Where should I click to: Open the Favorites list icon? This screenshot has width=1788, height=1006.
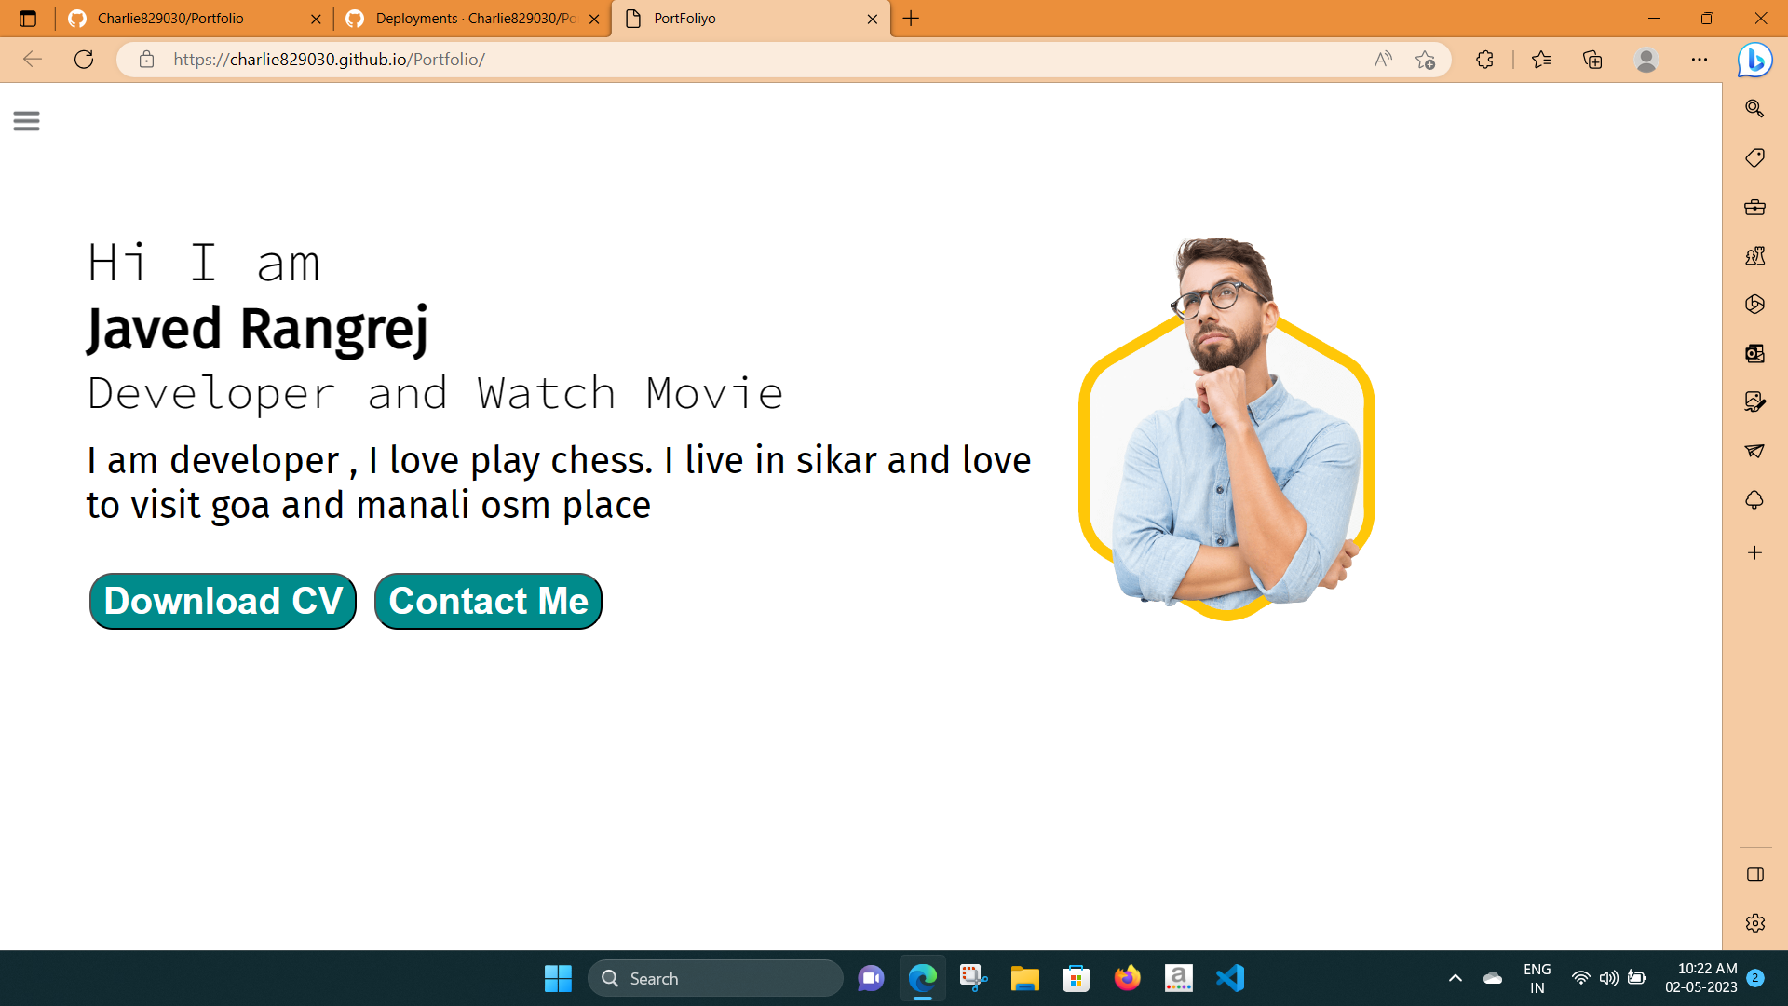coord(1541,60)
